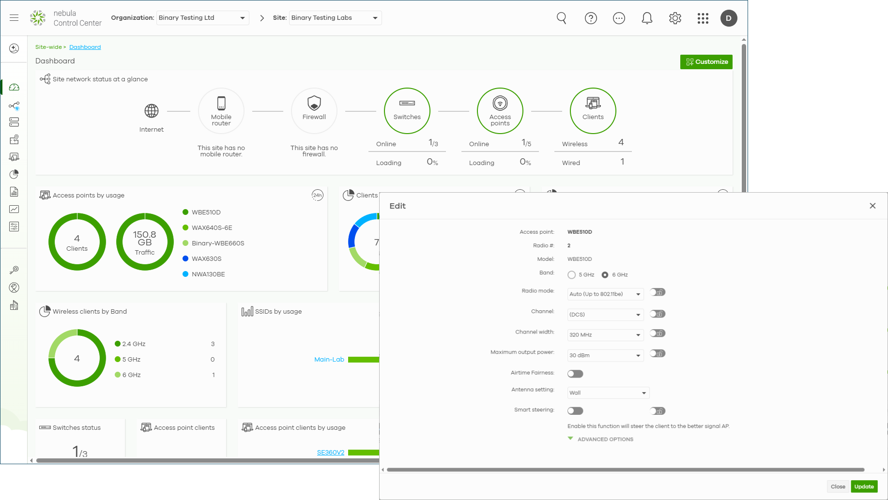The height and width of the screenshot is (500, 888).
Task: Expand ADVANCED OPTIONS section
Action: 600,439
